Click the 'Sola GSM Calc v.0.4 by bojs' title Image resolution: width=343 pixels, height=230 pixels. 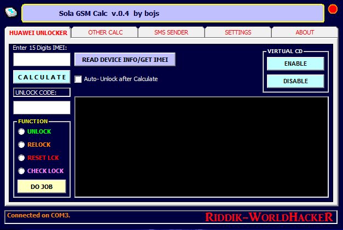(x=109, y=14)
